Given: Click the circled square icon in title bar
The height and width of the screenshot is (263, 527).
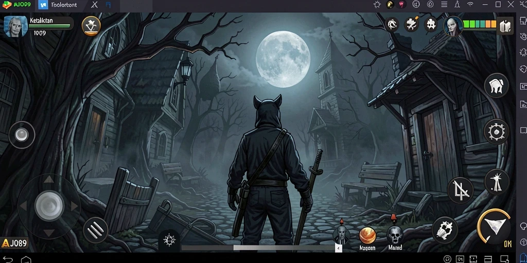Looking at the screenshot, I should (x=416, y=4).
